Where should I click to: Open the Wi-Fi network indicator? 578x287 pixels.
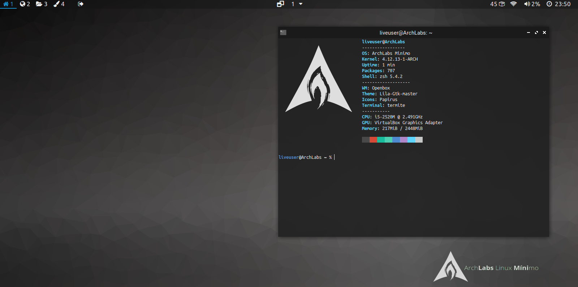pyautogui.click(x=513, y=4)
